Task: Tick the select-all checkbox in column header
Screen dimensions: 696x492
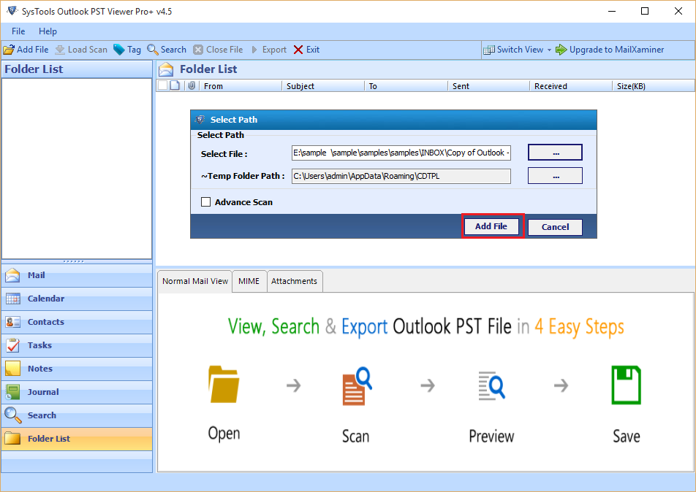Action: tap(163, 85)
